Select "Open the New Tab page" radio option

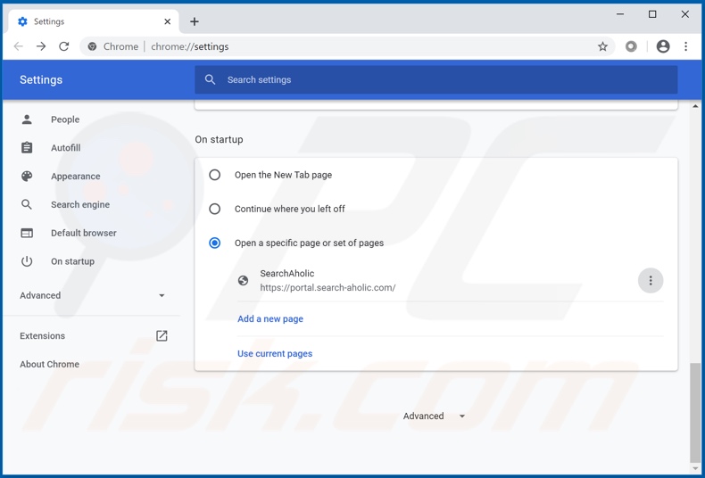pyautogui.click(x=215, y=175)
